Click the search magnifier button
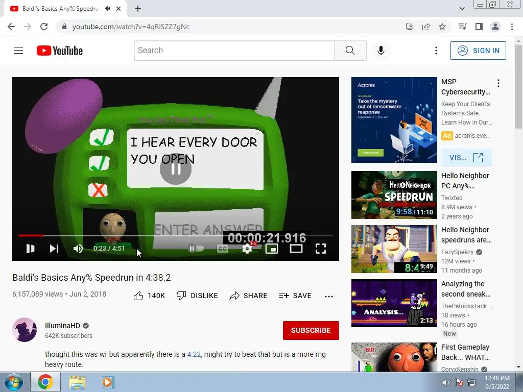Image resolution: width=523 pixels, height=392 pixels. coord(350,51)
